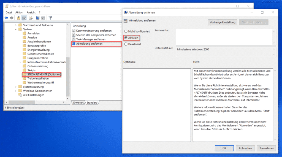Click the Help text scroll down arrow
Image resolution: width=282 pixels, height=157 pixels.
[275, 140]
